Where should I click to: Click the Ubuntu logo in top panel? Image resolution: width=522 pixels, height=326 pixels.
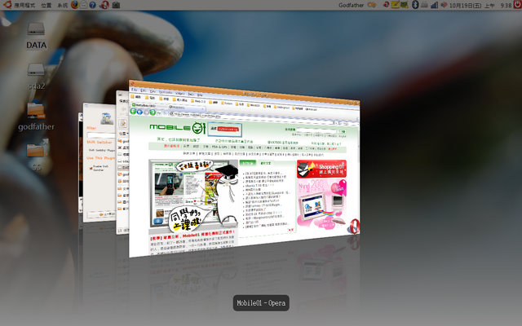tap(7, 5)
